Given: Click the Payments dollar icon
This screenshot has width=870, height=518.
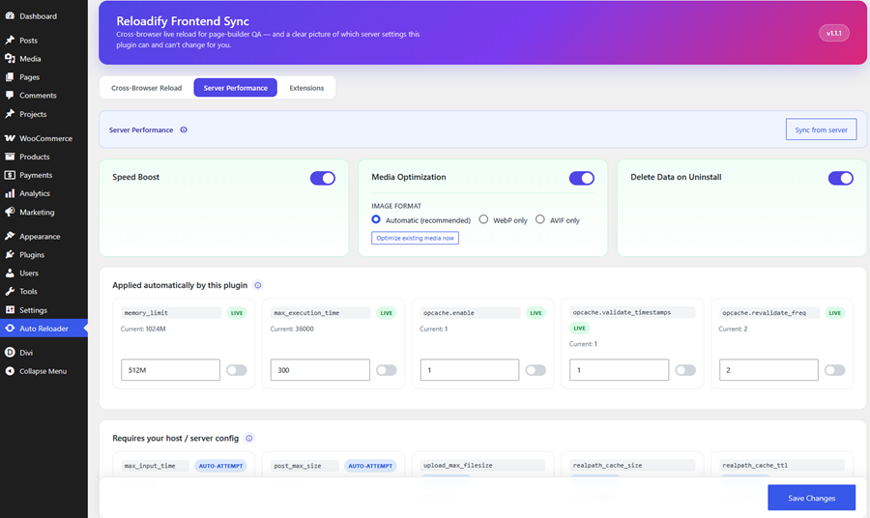Looking at the screenshot, I should (10, 175).
